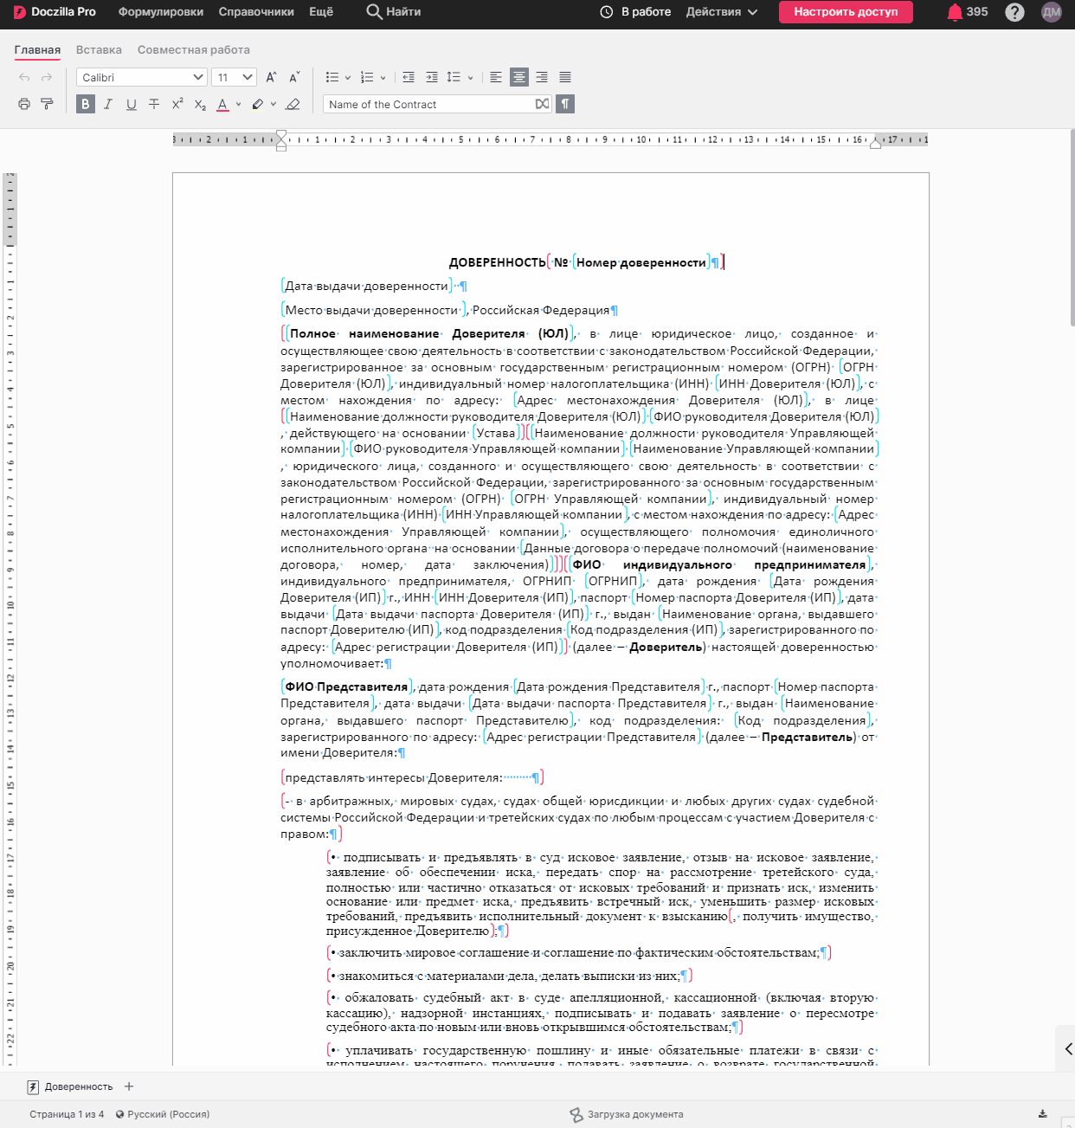This screenshot has width=1075, height=1128.
Task: Toggle underline formatting
Action: pyautogui.click(x=132, y=104)
